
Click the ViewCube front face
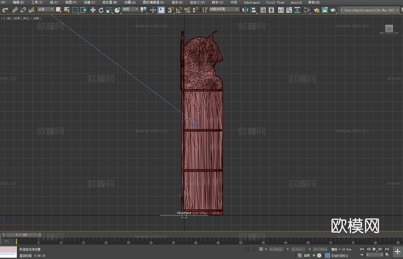[x=389, y=28]
